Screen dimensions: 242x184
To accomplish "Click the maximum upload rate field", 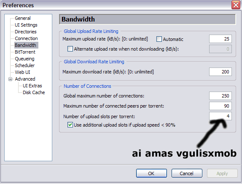I will [x=220, y=39].
